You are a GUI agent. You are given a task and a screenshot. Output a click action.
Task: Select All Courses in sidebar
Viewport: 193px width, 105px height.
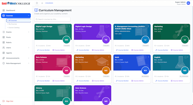(x=18, y=21)
